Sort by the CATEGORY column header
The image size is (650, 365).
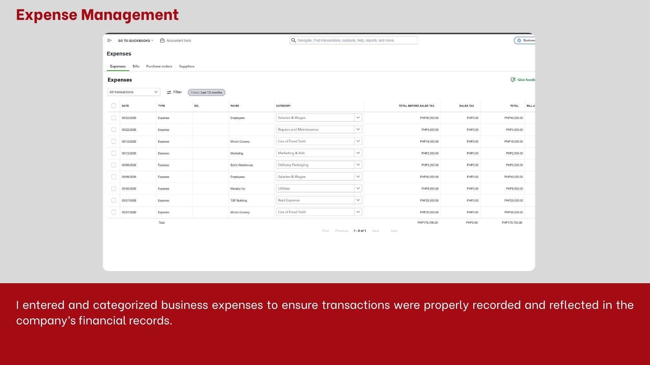pos(283,106)
